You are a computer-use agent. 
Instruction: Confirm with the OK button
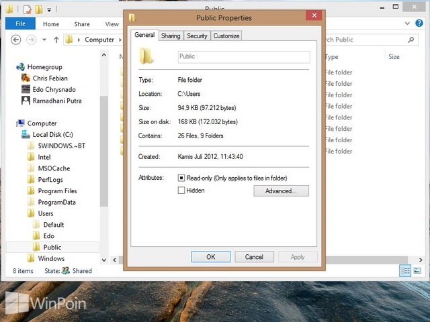click(210, 257)
